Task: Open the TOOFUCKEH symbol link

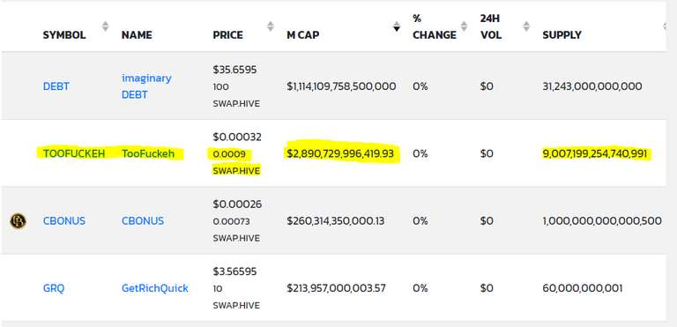Action: [x=74, y=153]
